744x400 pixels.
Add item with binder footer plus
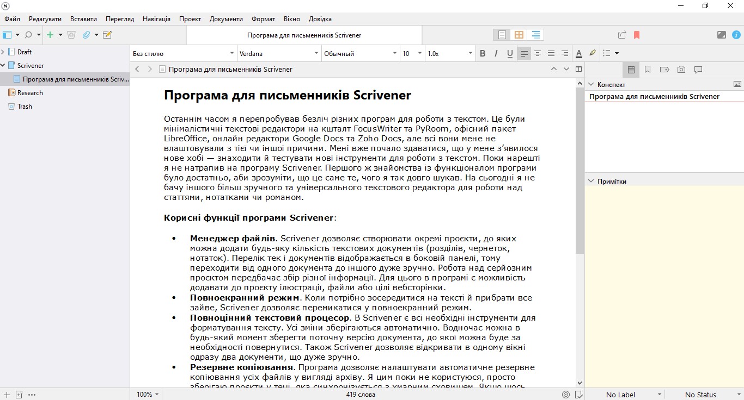point(7,395)
